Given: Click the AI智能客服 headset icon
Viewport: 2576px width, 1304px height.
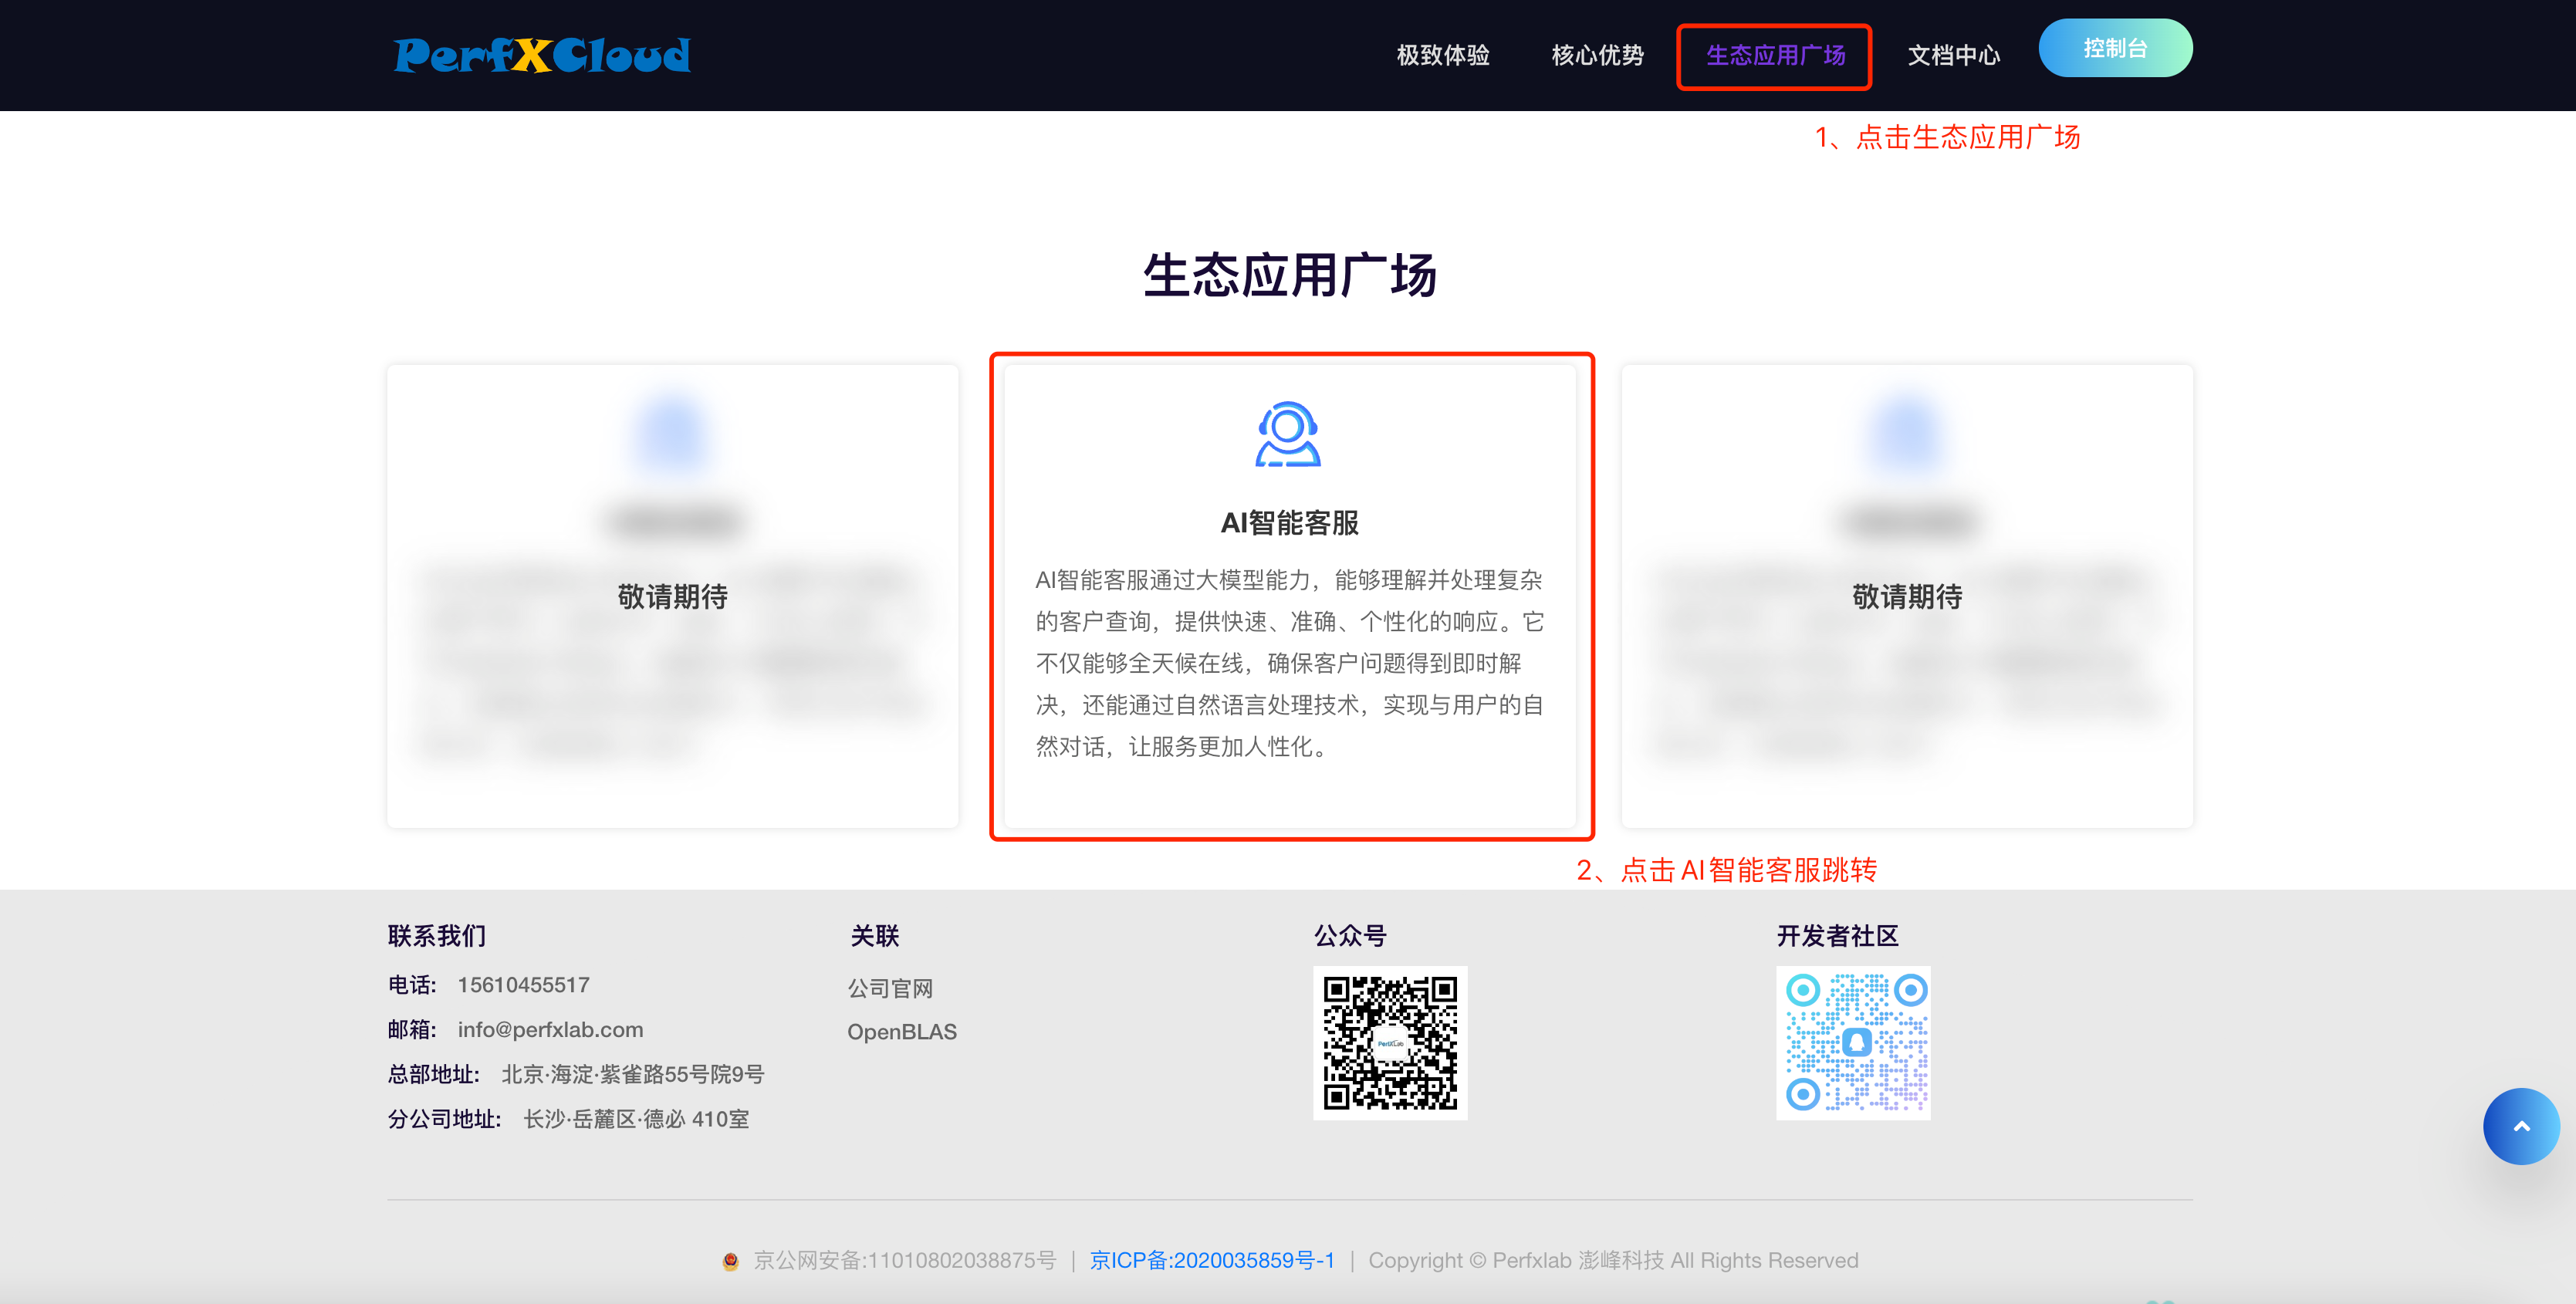Looking at the screenshot, I should click(1288, 434).
